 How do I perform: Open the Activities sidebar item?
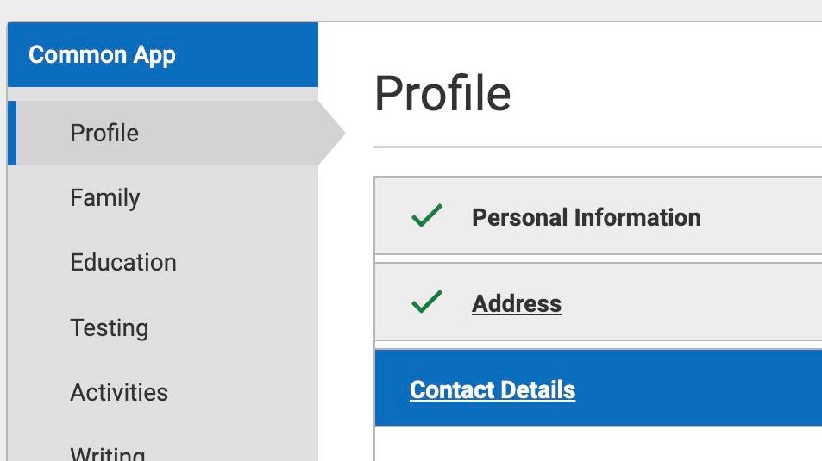[119, 392]
